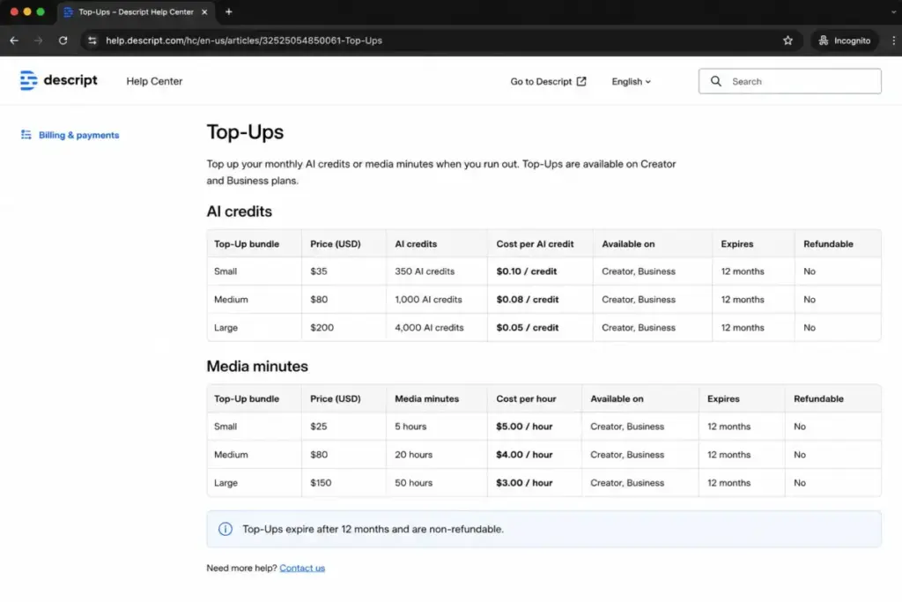Image resolution: width=902 pixels, height=602 pixels.
Task: Focus the Search input field
Action: tap(790, 81)
